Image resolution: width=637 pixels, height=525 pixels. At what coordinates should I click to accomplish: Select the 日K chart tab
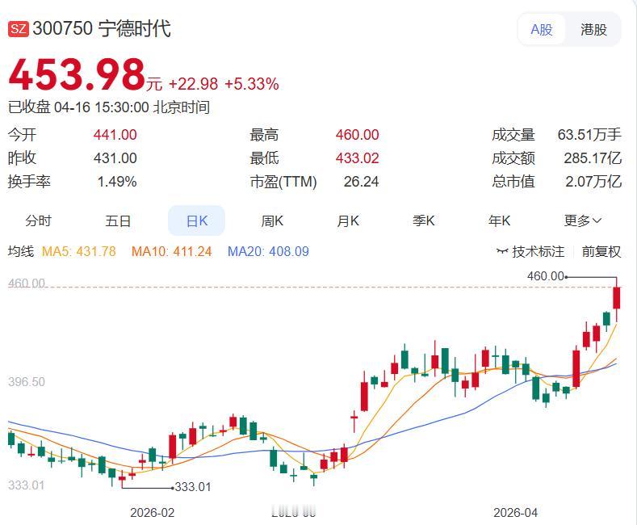[x=197, y=220]
